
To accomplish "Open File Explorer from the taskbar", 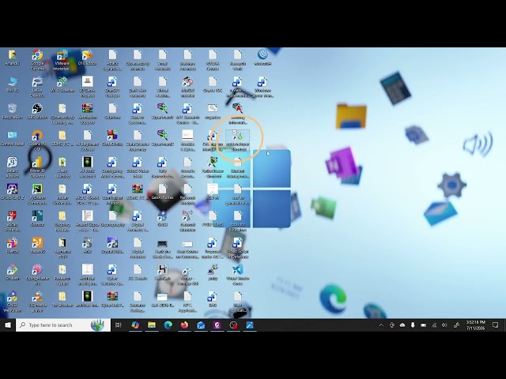I will pos(152,325).
